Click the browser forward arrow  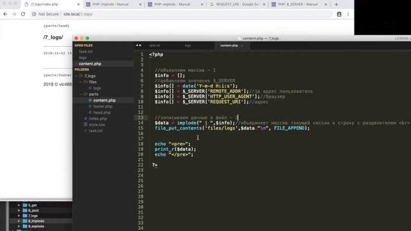[14, 14]
